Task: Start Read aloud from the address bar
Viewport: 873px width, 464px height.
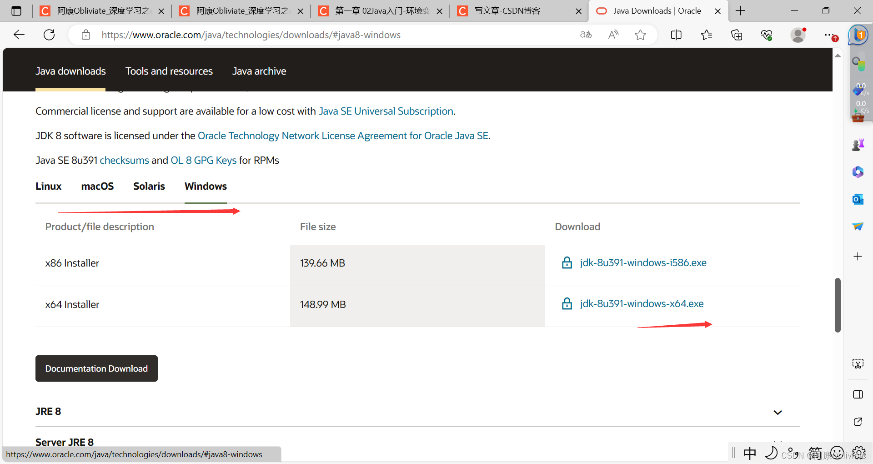Action: [x=613, y=35]
